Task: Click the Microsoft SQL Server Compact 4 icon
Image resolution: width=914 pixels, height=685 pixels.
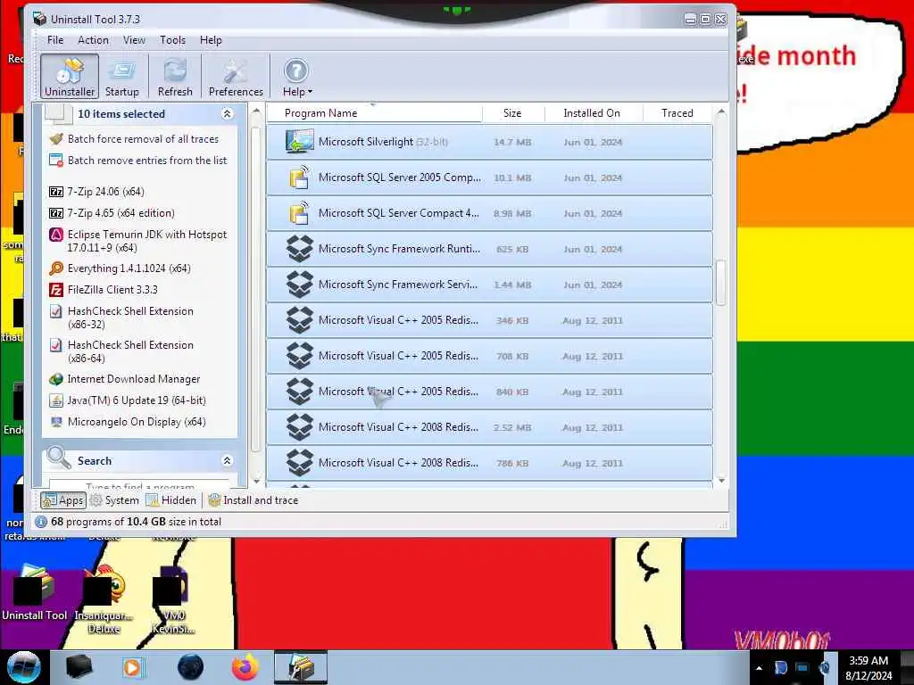Action: [300, 213]
